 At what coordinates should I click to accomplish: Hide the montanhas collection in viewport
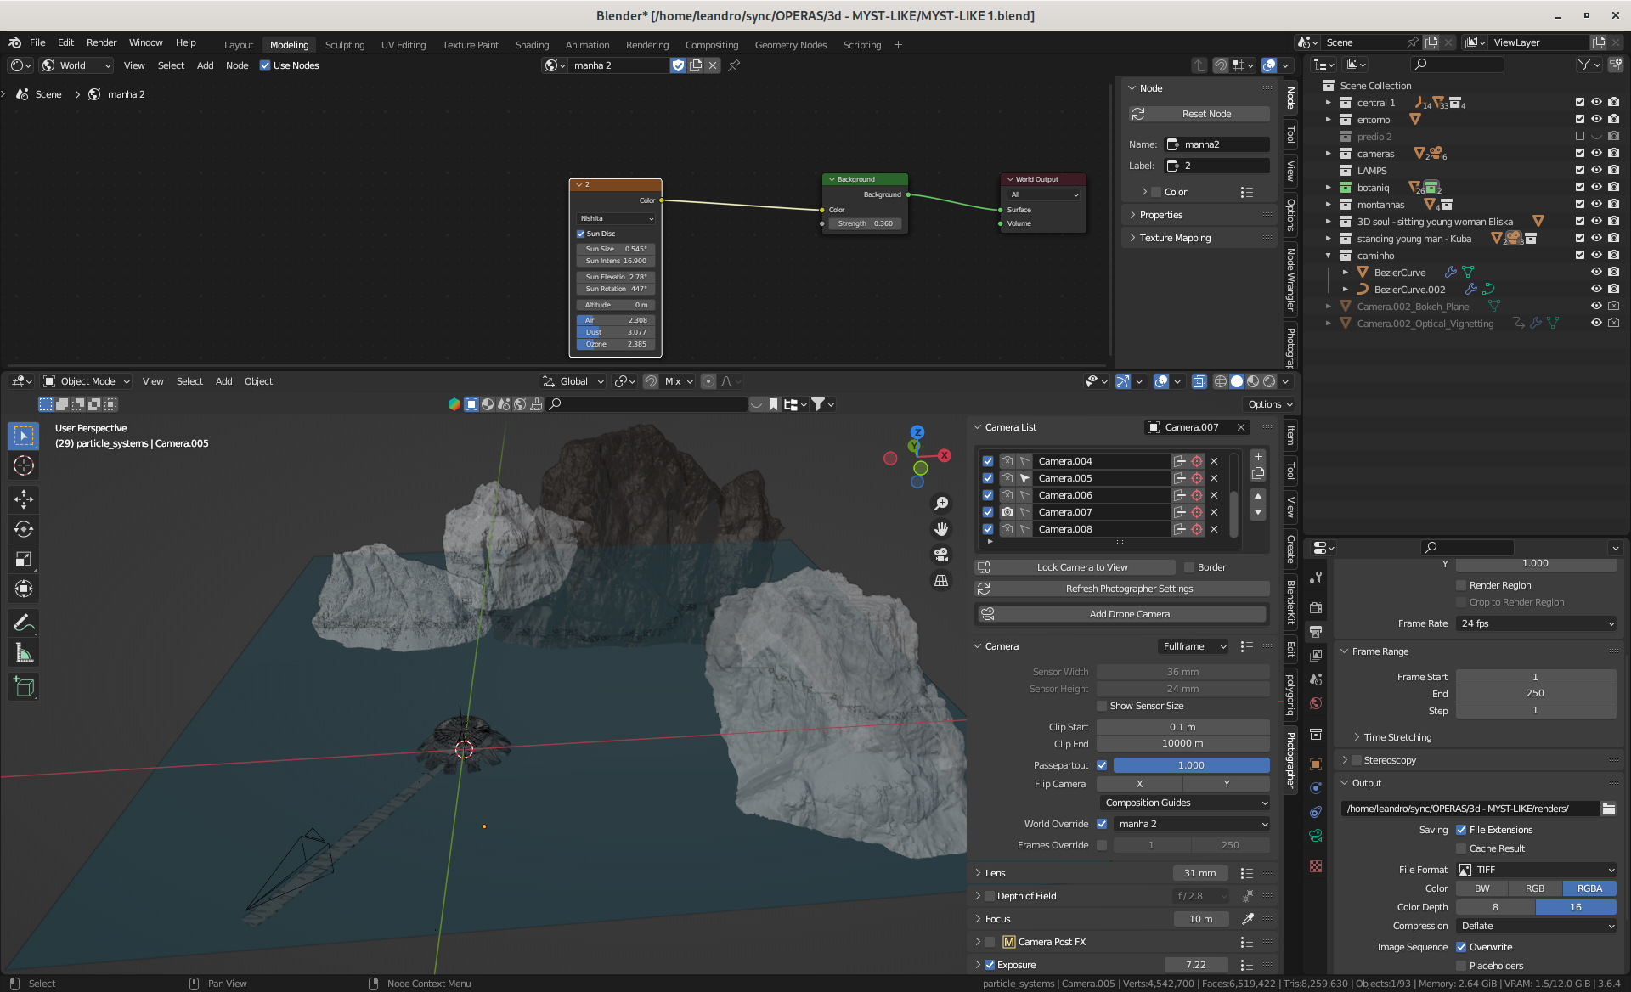point(1596,205)
